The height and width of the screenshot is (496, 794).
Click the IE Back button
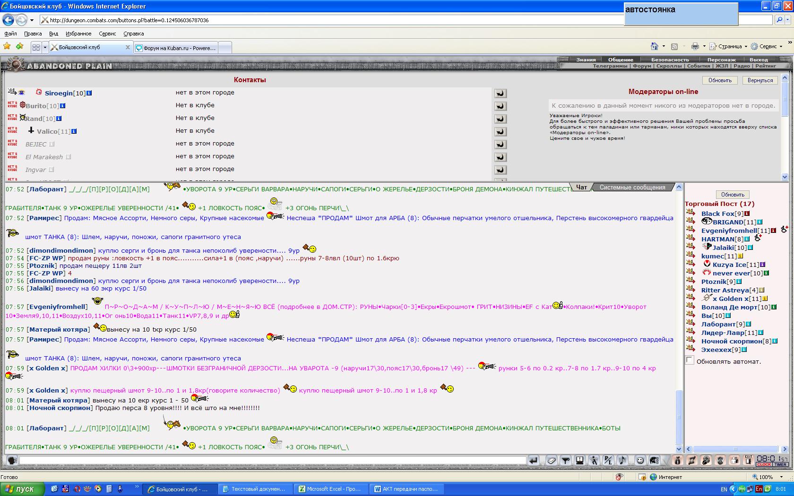(x=8, y=20)
